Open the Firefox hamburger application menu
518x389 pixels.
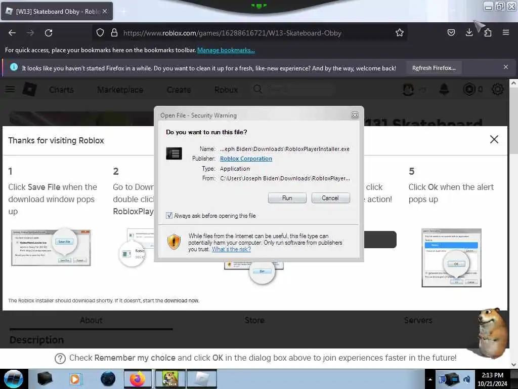(x=505, y=33)
